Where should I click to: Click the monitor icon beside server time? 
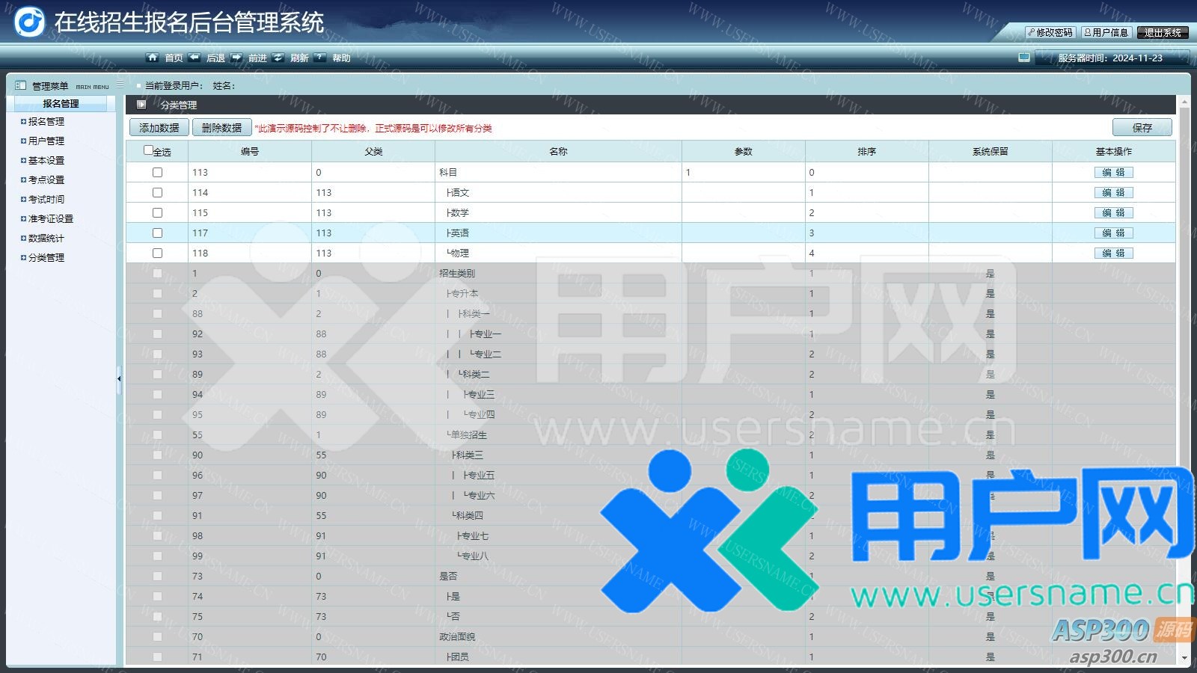point(1024,58)
